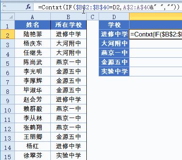
Task: Click 实验中学 in cell B15
Action: click(69, 155)
